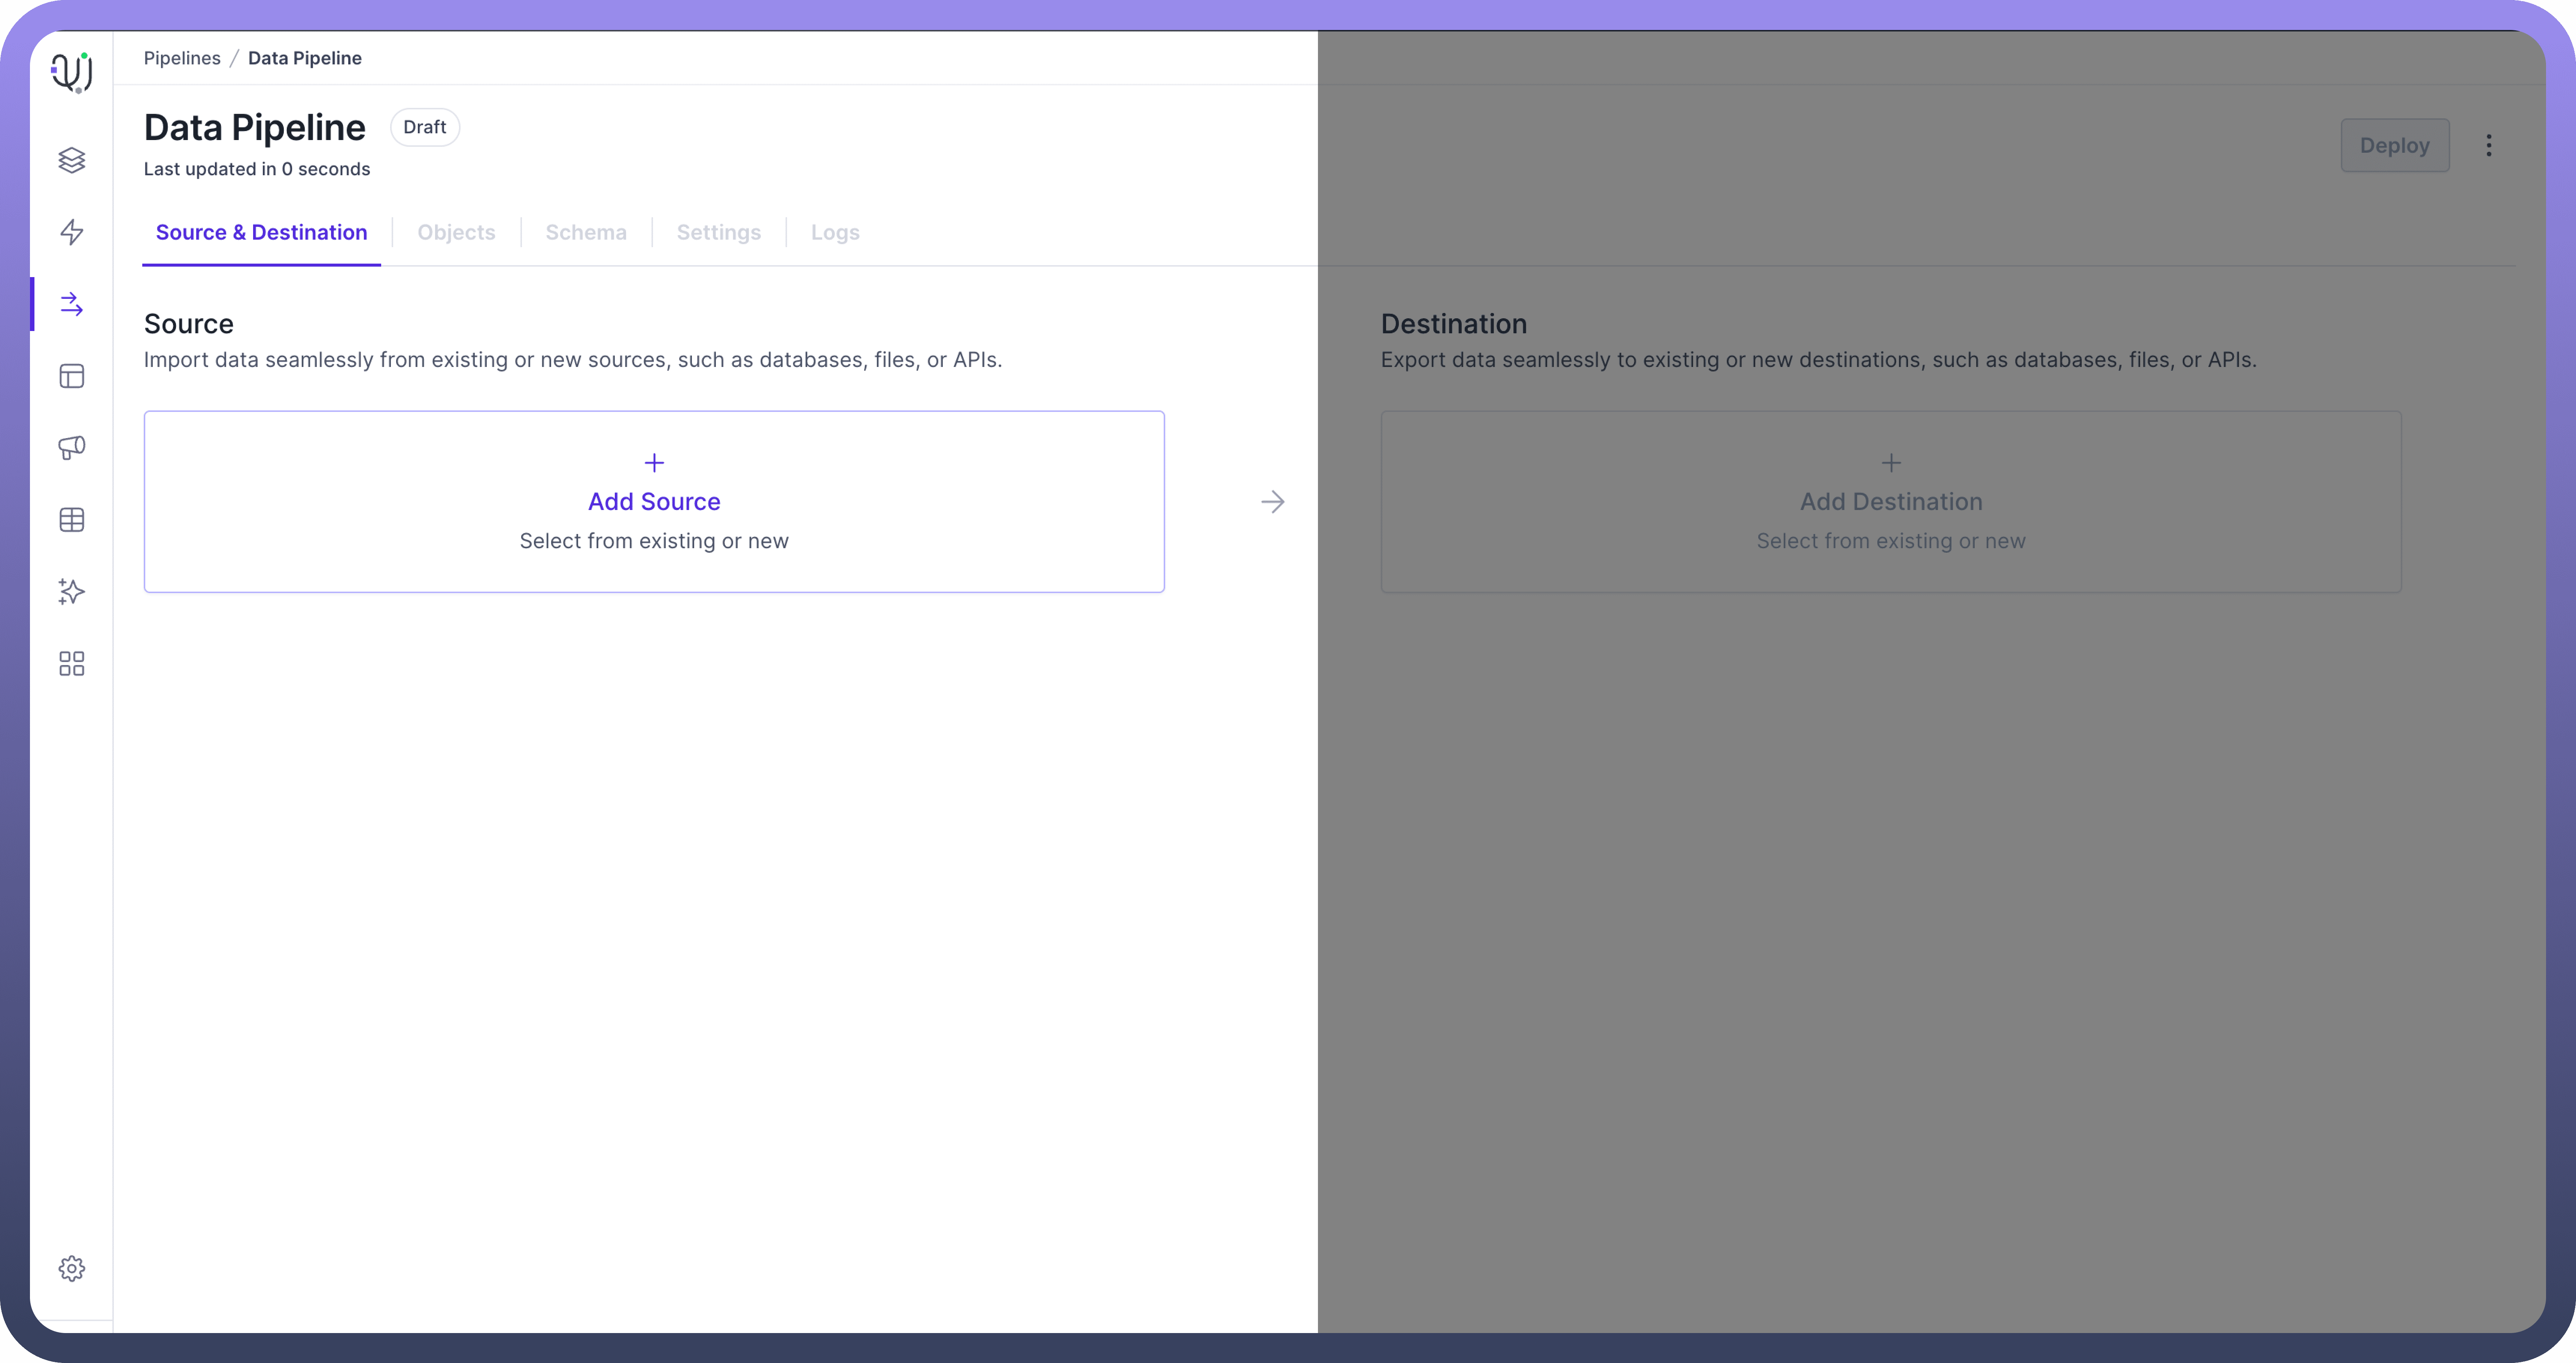This screenshot has width=2576, height=1363.
Task: Open the lightning bolt sidebar icon
Action: [x=71, y=232]
